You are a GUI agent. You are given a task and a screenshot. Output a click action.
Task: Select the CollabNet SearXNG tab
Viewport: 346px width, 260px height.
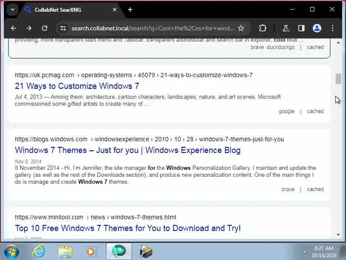click(70, 10)
